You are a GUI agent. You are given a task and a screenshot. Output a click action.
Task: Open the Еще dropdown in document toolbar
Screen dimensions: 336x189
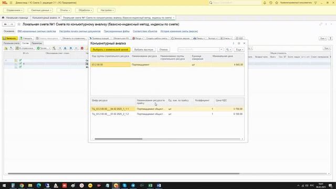323,38
